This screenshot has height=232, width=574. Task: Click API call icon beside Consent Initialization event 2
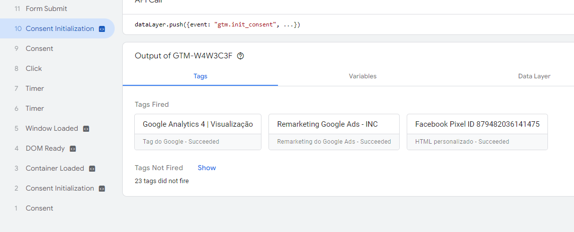tap(102, 189)
